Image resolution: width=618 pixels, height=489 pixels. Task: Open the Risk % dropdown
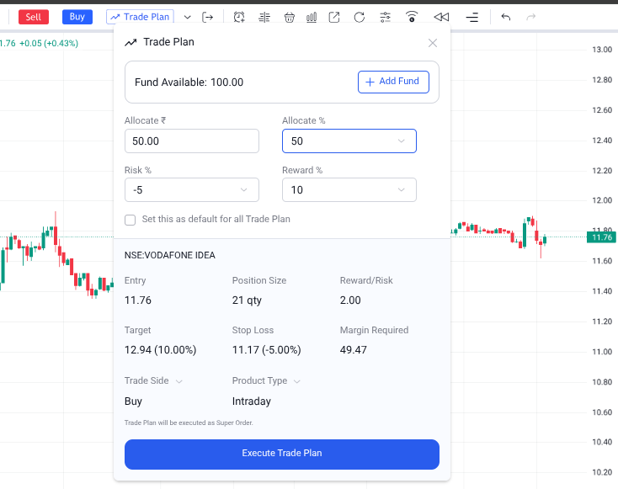pos(191,190)
